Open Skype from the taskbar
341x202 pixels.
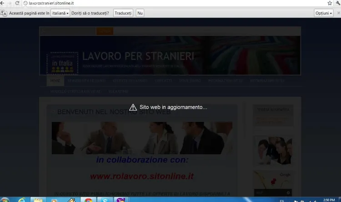click(x=105, y=199)
